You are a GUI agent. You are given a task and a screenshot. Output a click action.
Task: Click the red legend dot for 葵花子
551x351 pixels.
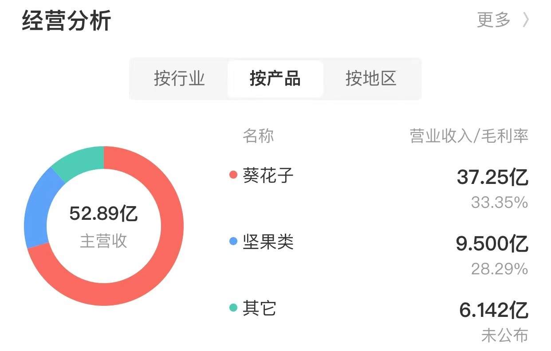(x=233, y=175)
